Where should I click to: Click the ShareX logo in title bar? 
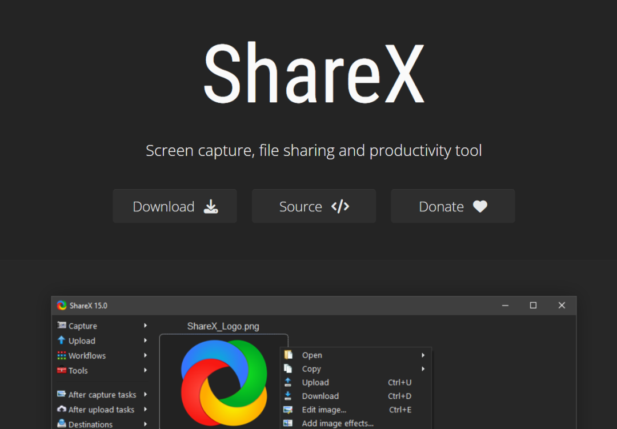coord(61,306)
